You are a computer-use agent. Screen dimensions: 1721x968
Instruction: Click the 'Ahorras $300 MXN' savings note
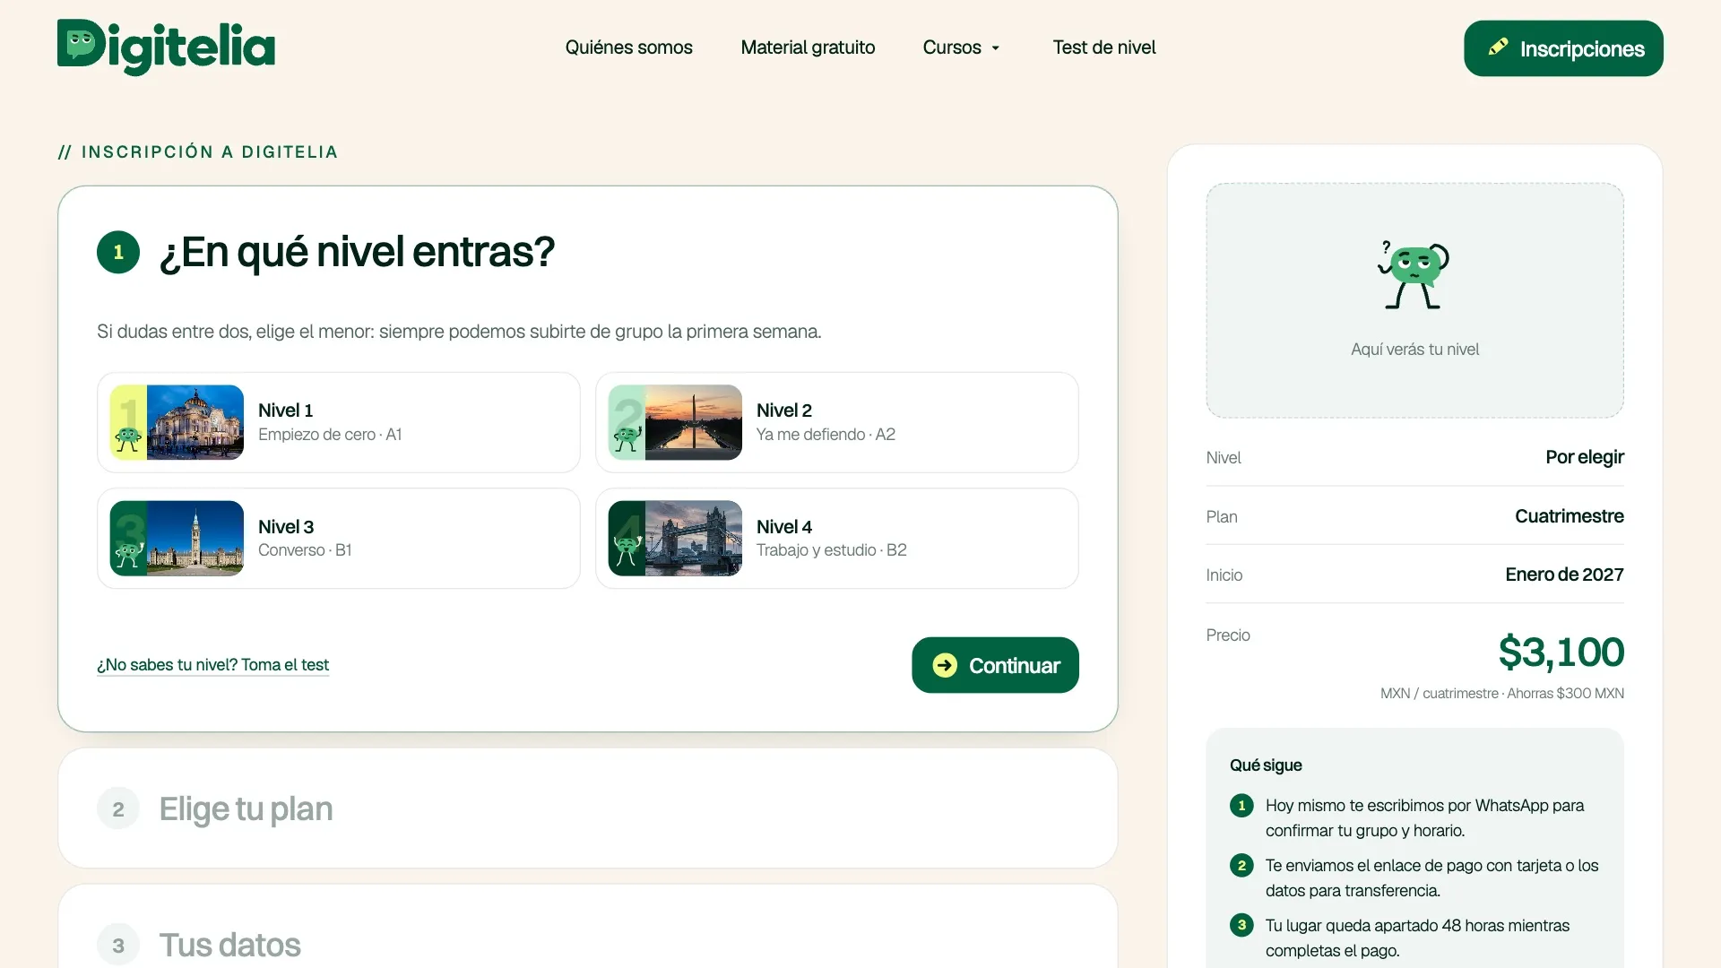(1565, 694)
